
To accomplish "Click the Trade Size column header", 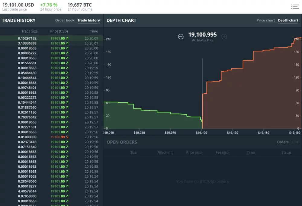I will click(x=30, y=31).
